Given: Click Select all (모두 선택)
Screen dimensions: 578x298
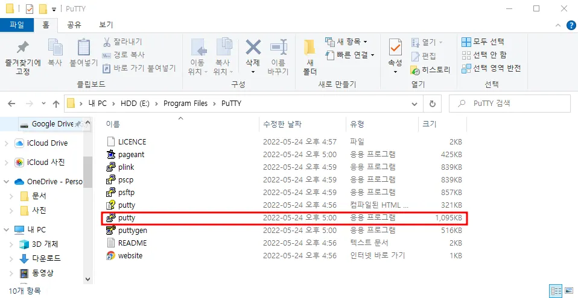Looking at the screenshot, I should click(483, 42).
